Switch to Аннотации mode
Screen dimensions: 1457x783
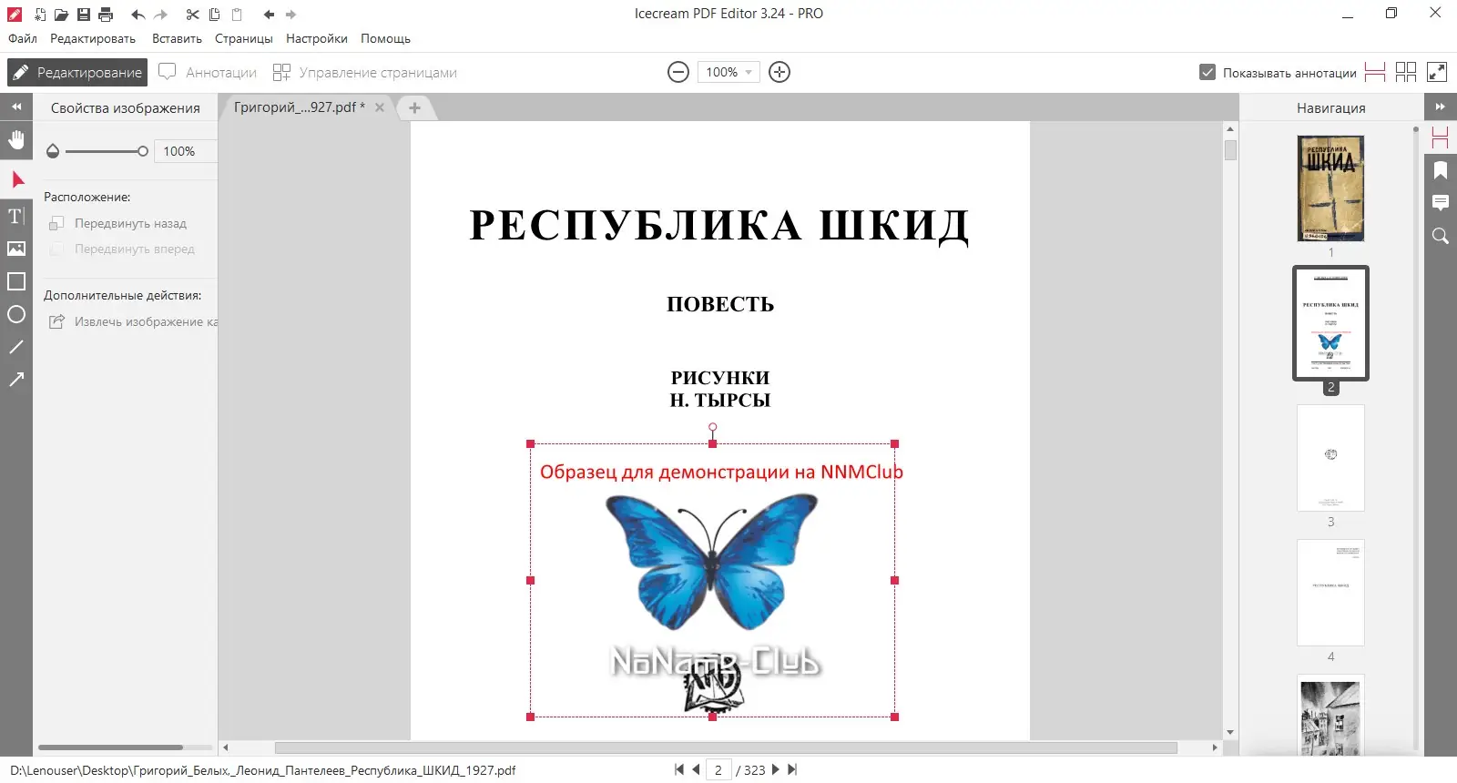pos(208,72)
